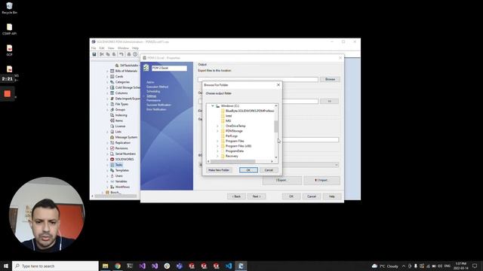
Task: Open the Recycle Bin desktop icon
Action: tap(9, 8)
